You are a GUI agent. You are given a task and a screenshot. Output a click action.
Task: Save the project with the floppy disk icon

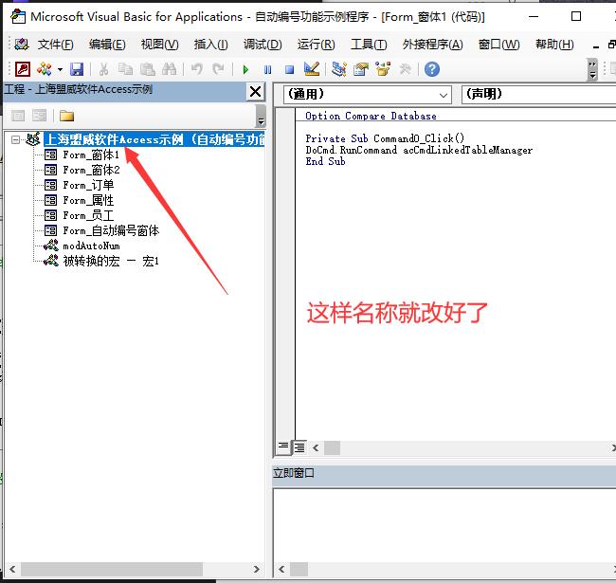(77, 69)
